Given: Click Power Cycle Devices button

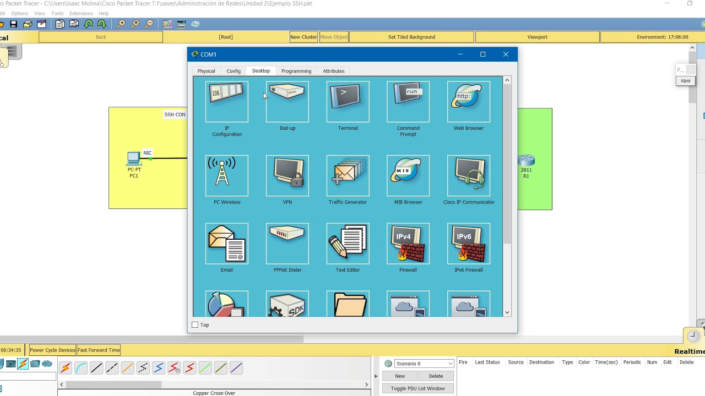Looking at the screenshot, I should pos(52,350).
